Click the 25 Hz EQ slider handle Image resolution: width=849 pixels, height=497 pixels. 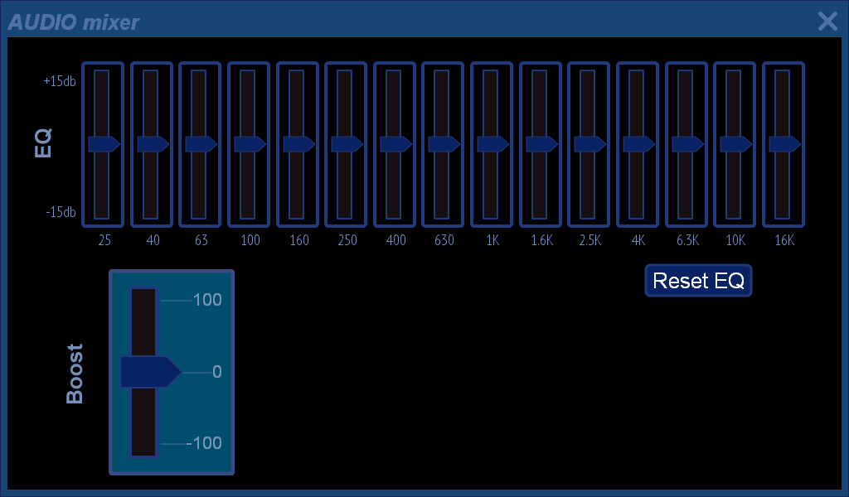(104, 144)
